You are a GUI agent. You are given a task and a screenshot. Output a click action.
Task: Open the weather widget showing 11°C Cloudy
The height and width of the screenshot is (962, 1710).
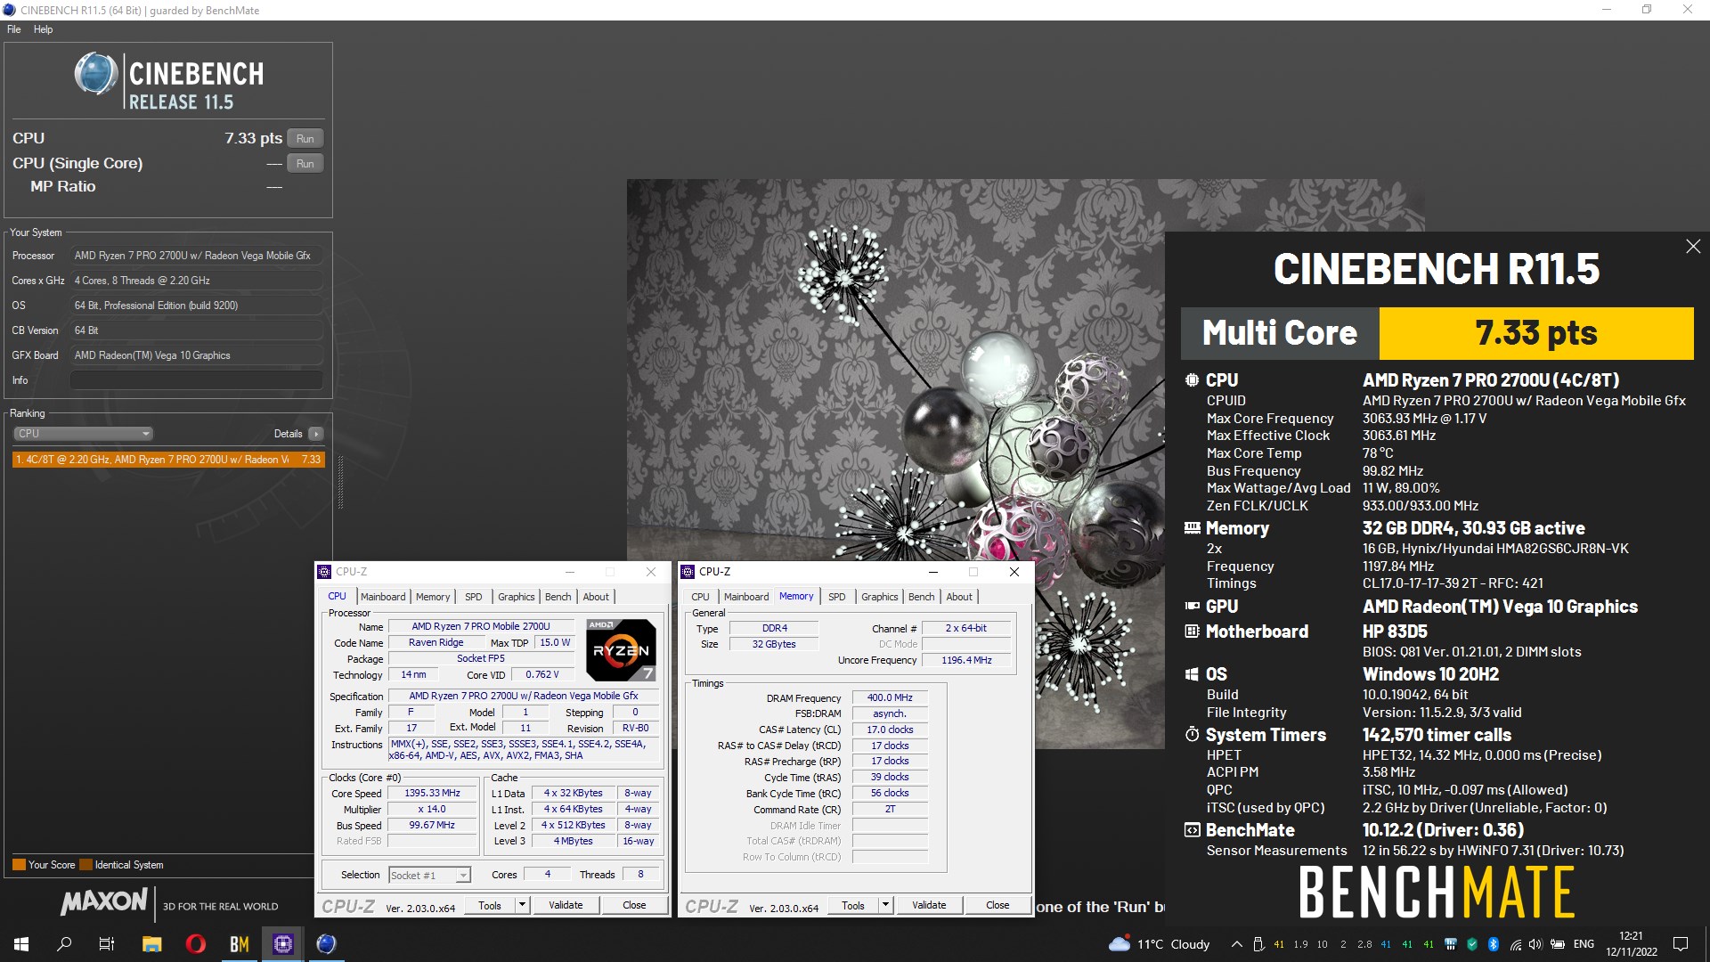[x=1159, y=944]
